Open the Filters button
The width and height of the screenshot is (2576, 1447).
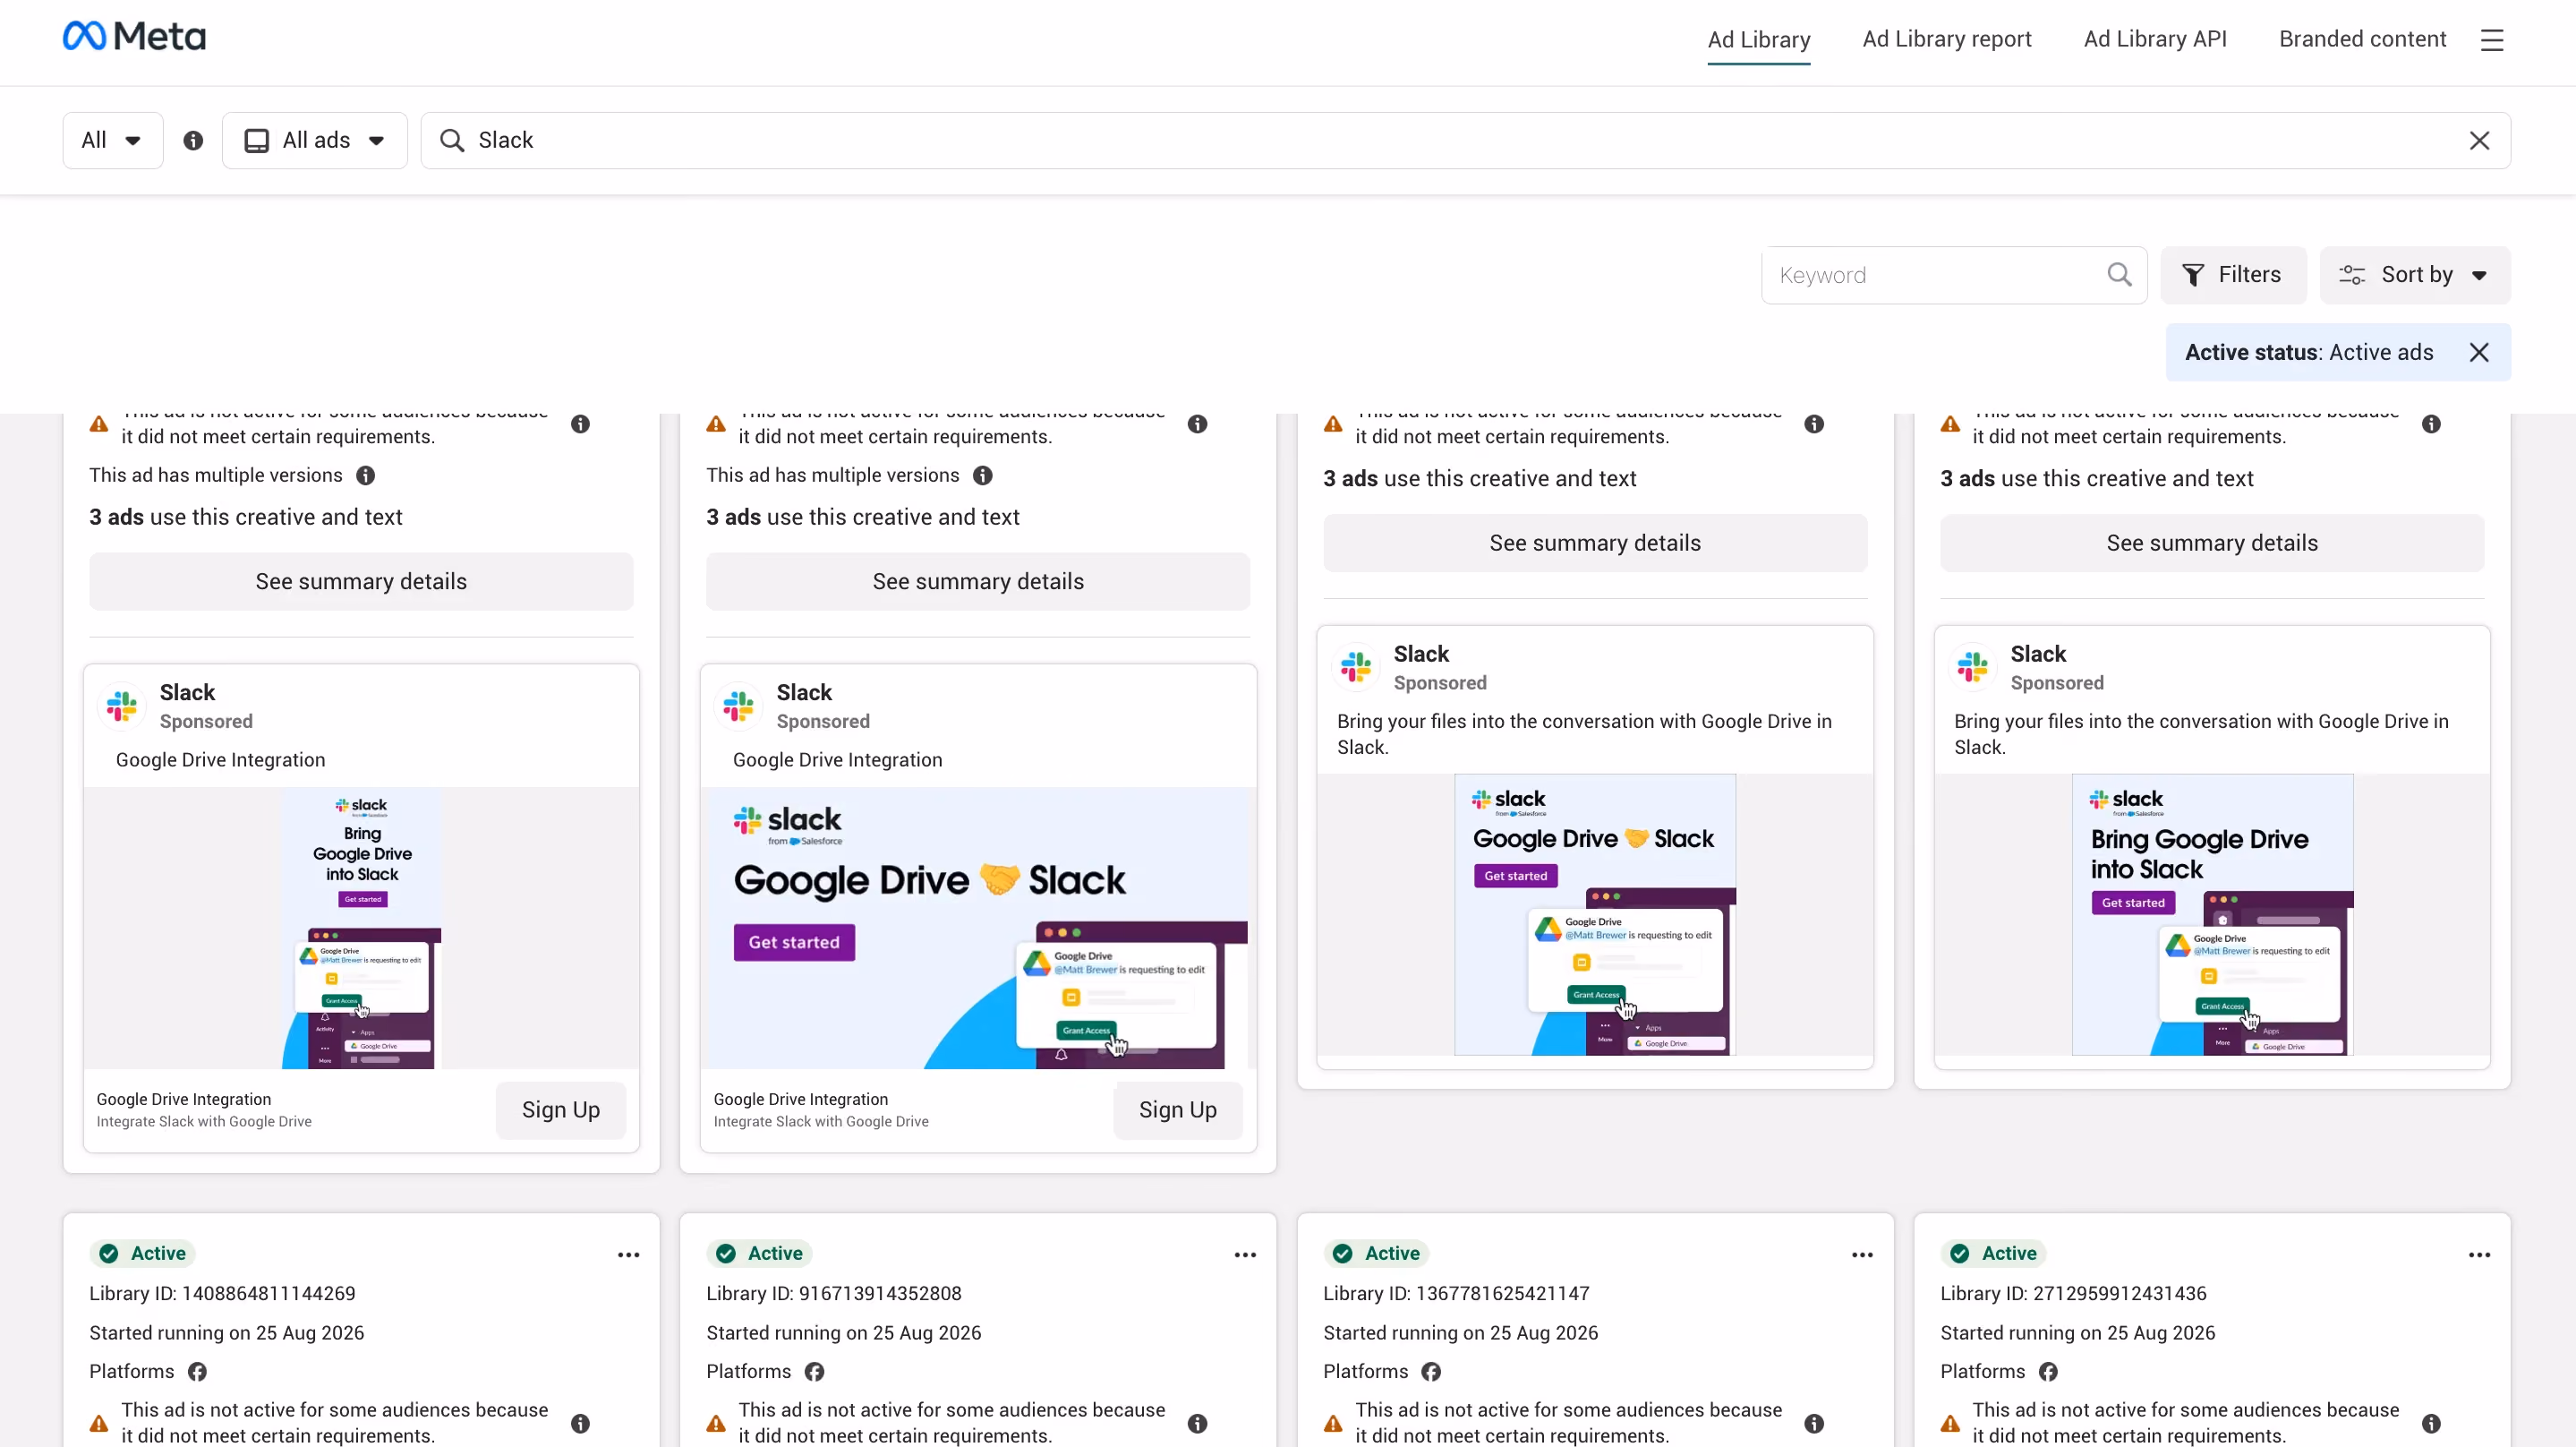pos(2233,275)
